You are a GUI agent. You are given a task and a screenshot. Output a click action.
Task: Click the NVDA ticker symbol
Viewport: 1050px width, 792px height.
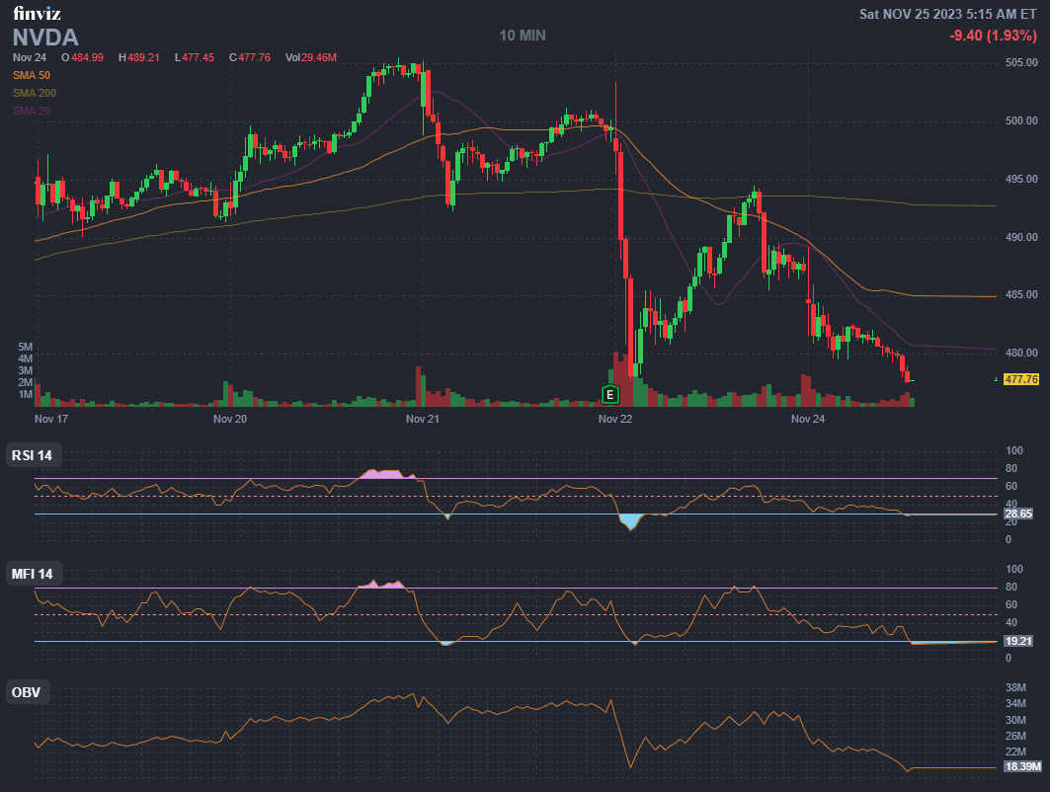[45, 38]
